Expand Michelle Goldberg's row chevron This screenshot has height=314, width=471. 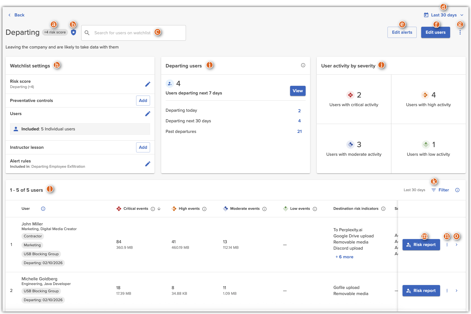tap(457, 291)
